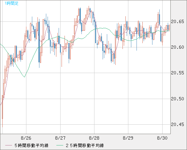Click the 8/29 date axis label
Image resolution: width=187 pixels, height=150 pixels.
pos(128,138)
